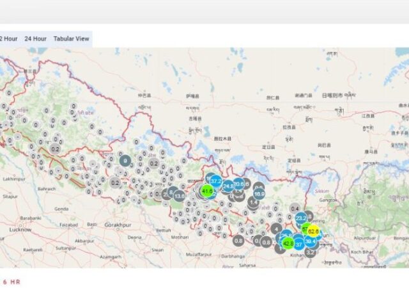This screenshot has height=288, width=409.
Task: Click the blue 37.2 rainfall marker
Action: coord(216,182)
